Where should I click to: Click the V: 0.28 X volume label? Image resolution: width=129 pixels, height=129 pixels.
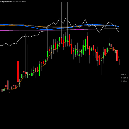[x=124, y=78]
